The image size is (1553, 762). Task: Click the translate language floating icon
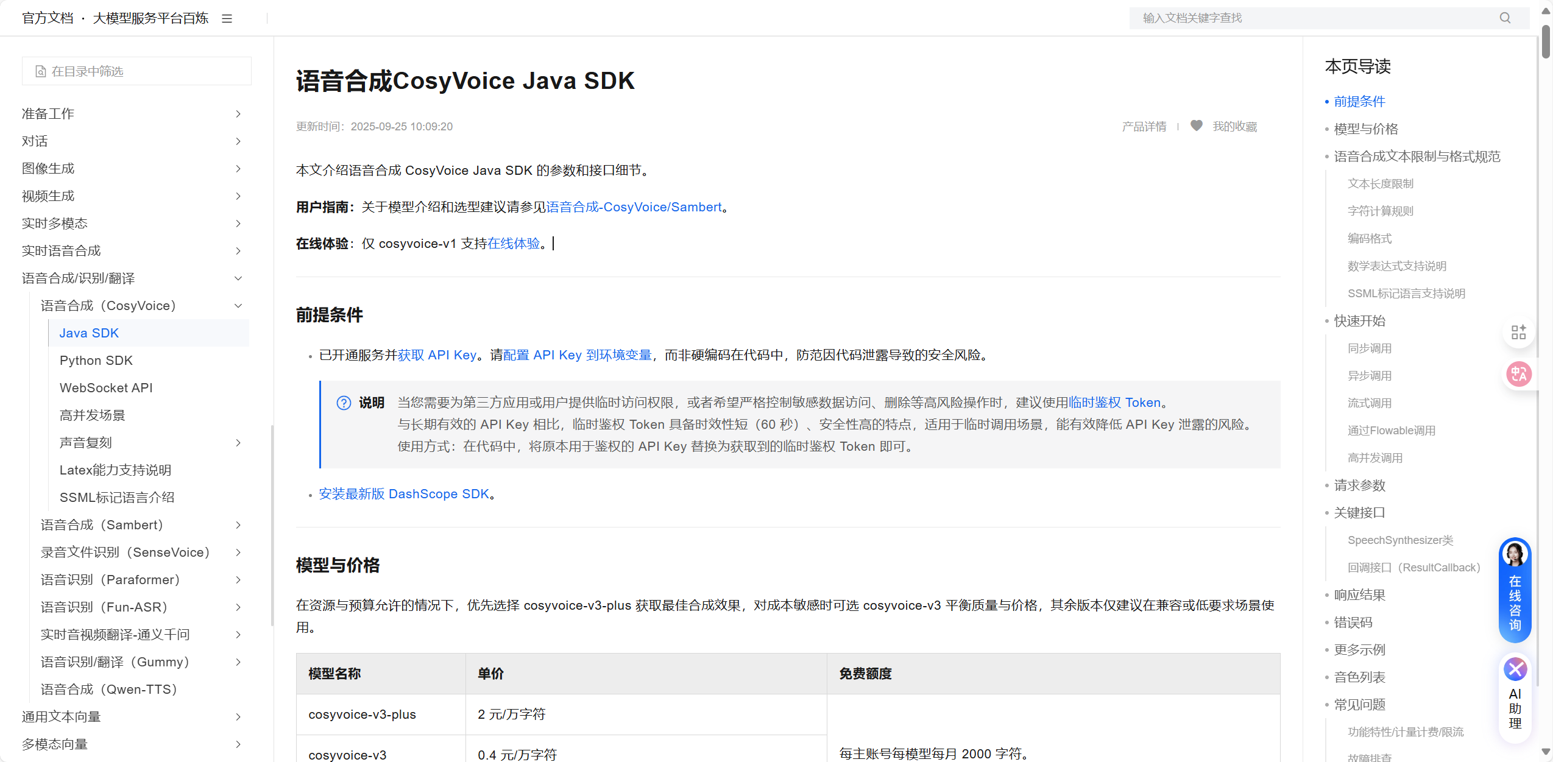pyautogui.click(x=1518, y=373)
